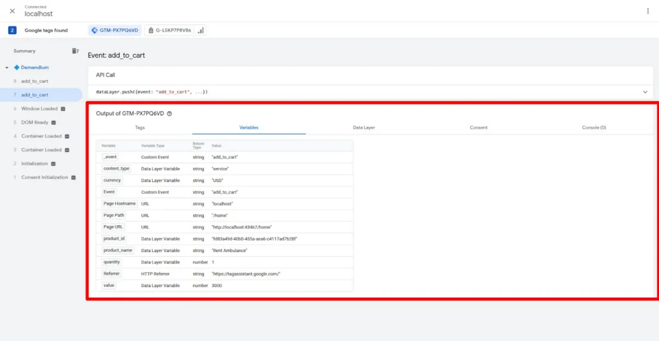The image size is (659, 341).
Task: Click the help icon beside Output of GTM-PX7PQ6VD
Action: click(x=169, y=113)
